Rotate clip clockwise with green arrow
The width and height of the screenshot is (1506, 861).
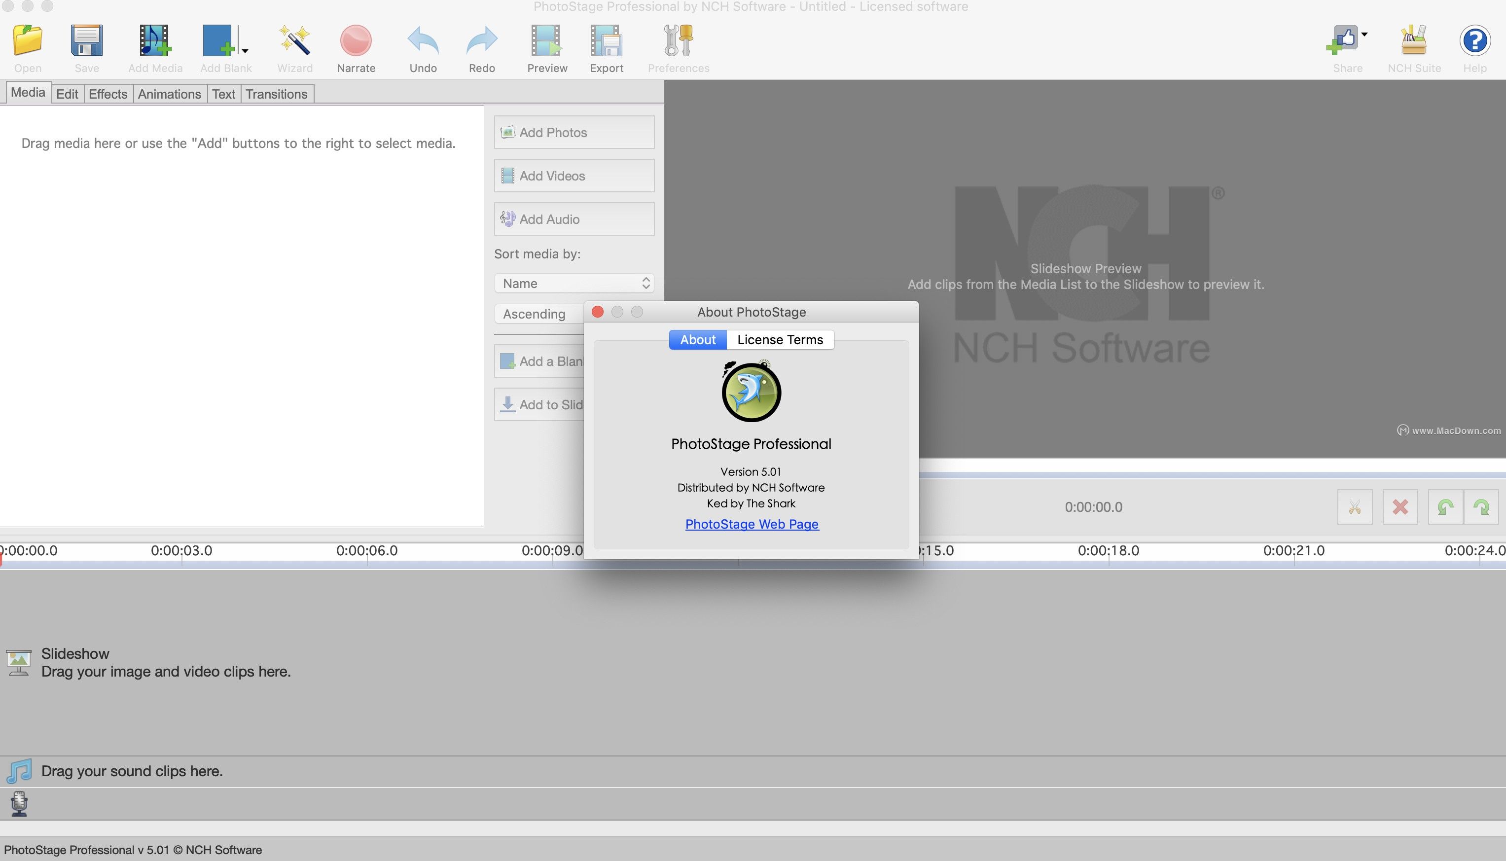tap(1481, 507)
